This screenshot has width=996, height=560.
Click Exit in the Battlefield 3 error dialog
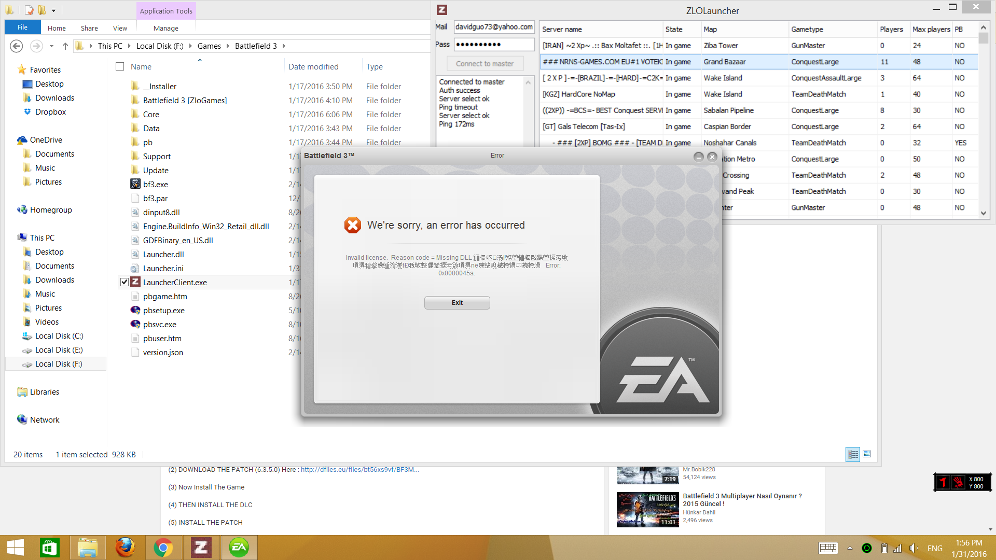[457, 303]
